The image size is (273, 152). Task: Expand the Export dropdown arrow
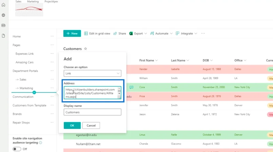pos(146,33)
